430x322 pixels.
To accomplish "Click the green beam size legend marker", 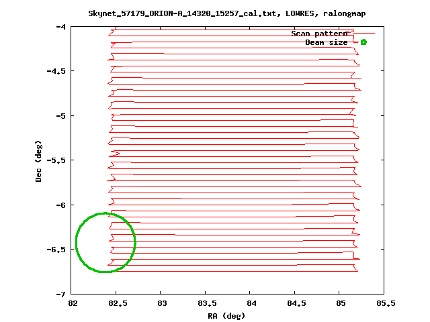I will tap(363, 42).
